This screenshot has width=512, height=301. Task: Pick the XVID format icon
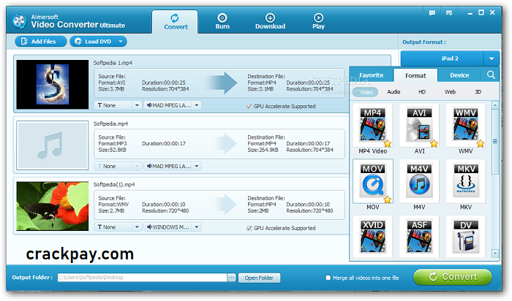pyautogui.click(x=372, y=237)
